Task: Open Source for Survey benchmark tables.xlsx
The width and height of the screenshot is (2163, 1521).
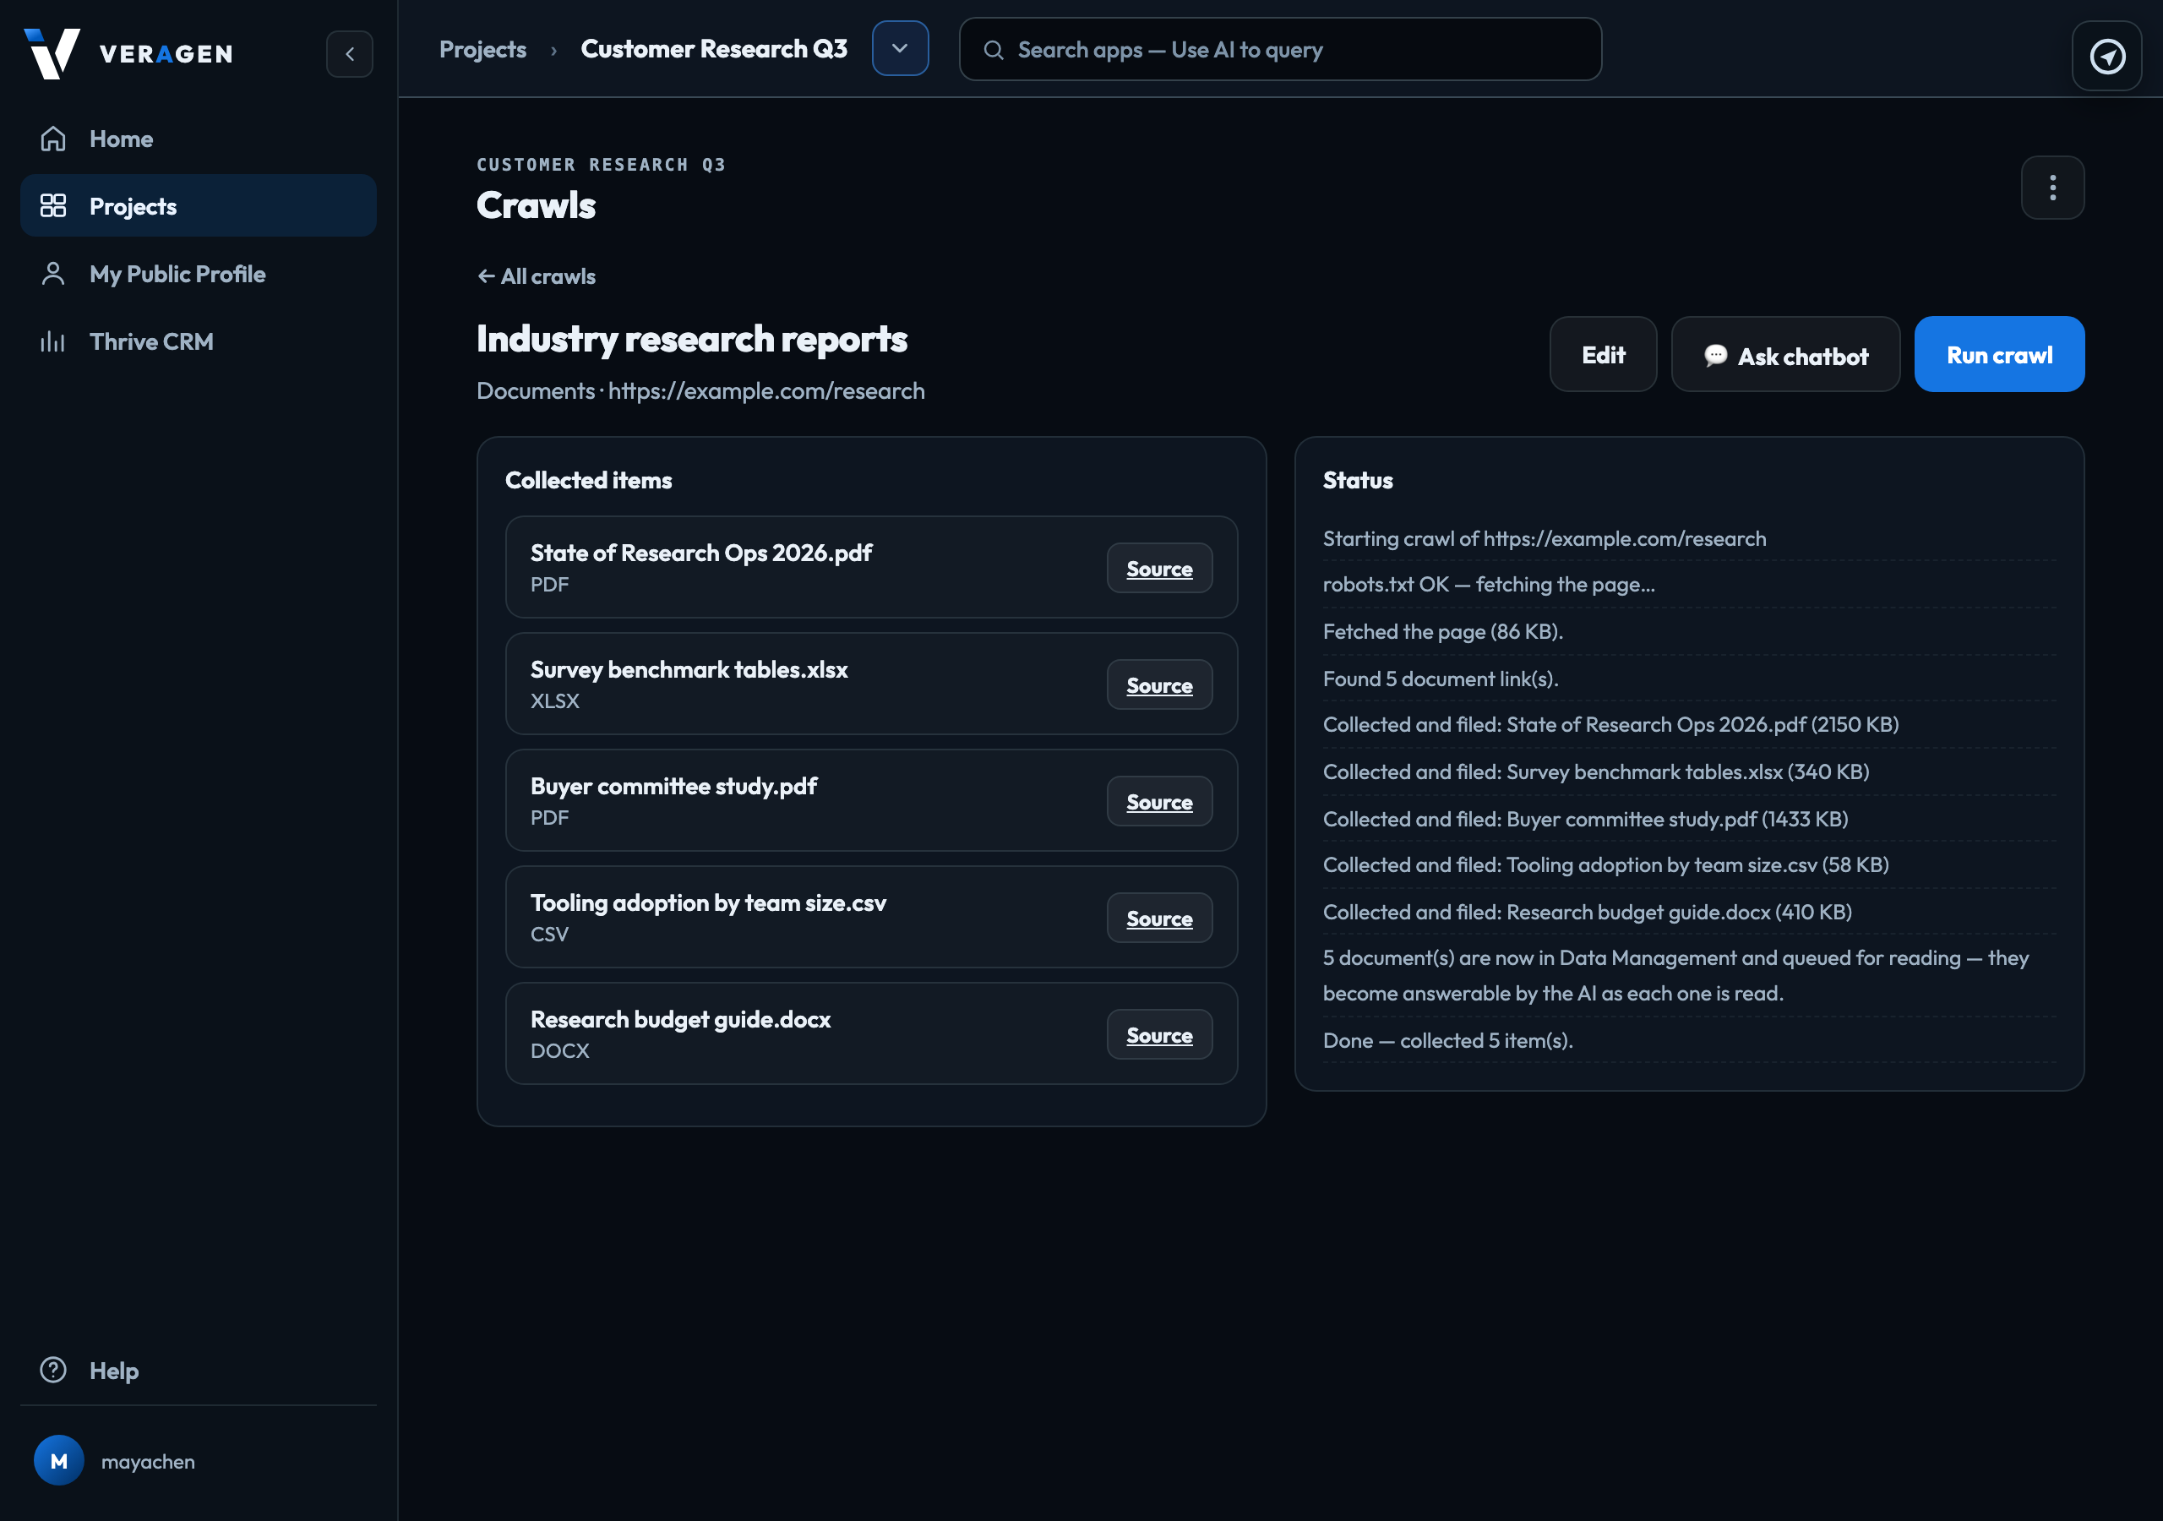Action: pos(1158,685)
